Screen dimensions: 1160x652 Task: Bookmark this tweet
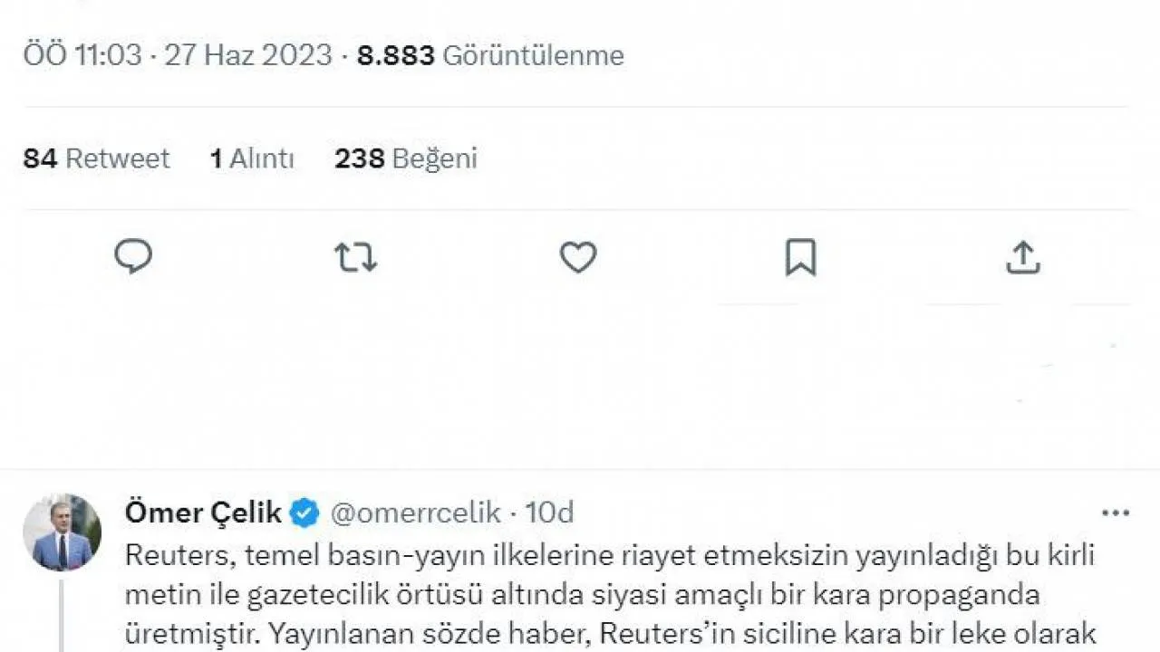[x=800, y=257]
